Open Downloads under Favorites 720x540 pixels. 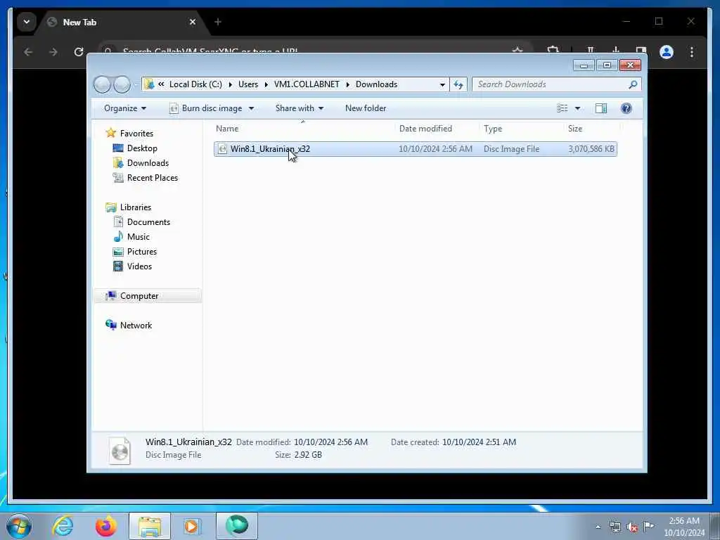[x=148, y=163]
